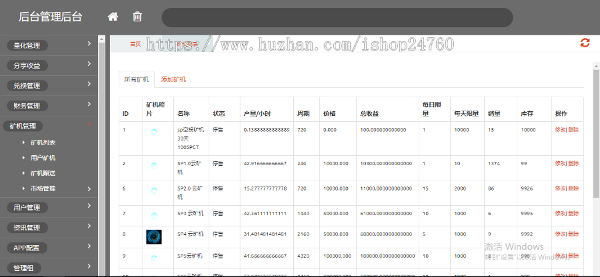Image resolution: width=600 pixels, height=277 pixels.
Task: Click the trash bin icon in header
Action: (x=137, y=17)
